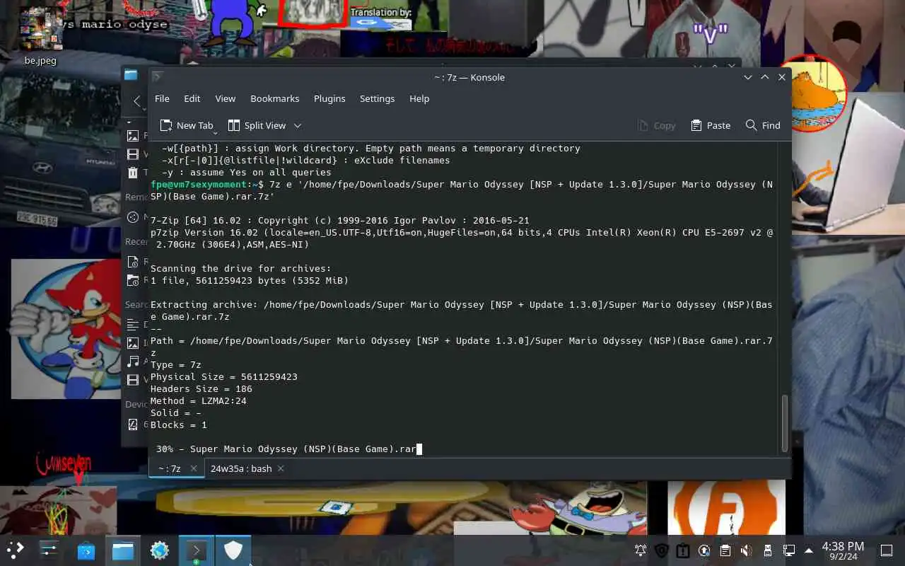Click the 'Headers Size = 186' line
The width and height of the screenshot is (905, 566).
(x=202, y=388)
